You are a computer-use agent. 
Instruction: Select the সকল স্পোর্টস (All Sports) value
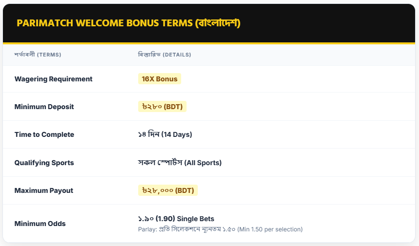pos(180,163)
